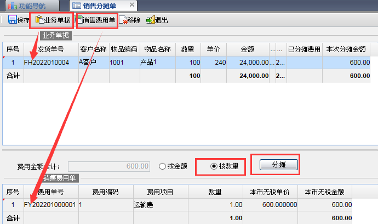Click the 运输费 expense item cell
Viewport: 378px width, 224px height.
(160, 205)
